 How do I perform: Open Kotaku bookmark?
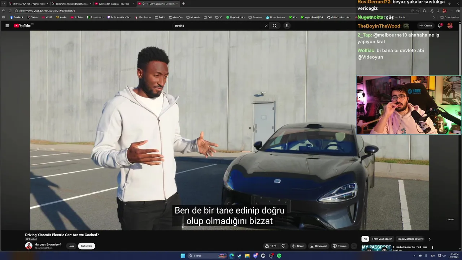pos(61,17)
